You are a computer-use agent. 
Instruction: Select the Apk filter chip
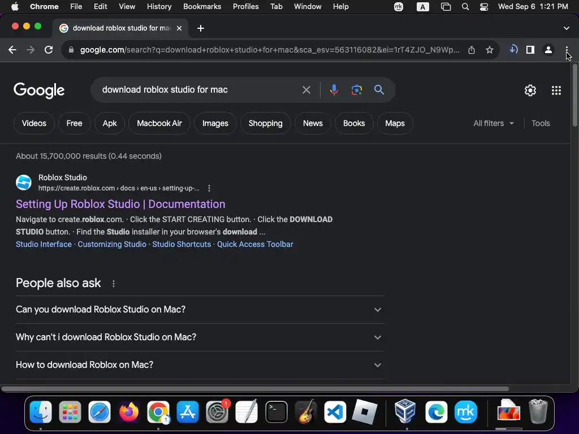pyautogui.click(x=110, y=123)
